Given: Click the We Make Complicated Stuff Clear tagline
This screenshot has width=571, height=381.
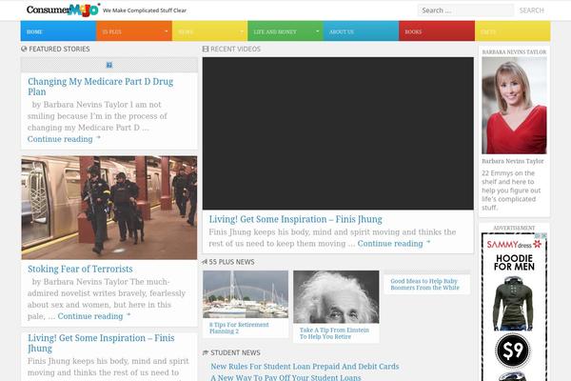Looking at the screenshot, I should tap(145, 10).
